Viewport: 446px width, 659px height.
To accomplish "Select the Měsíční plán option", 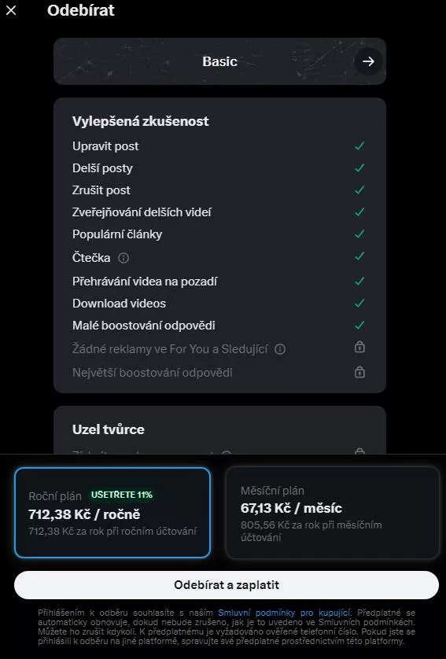I will coord(333,513).
